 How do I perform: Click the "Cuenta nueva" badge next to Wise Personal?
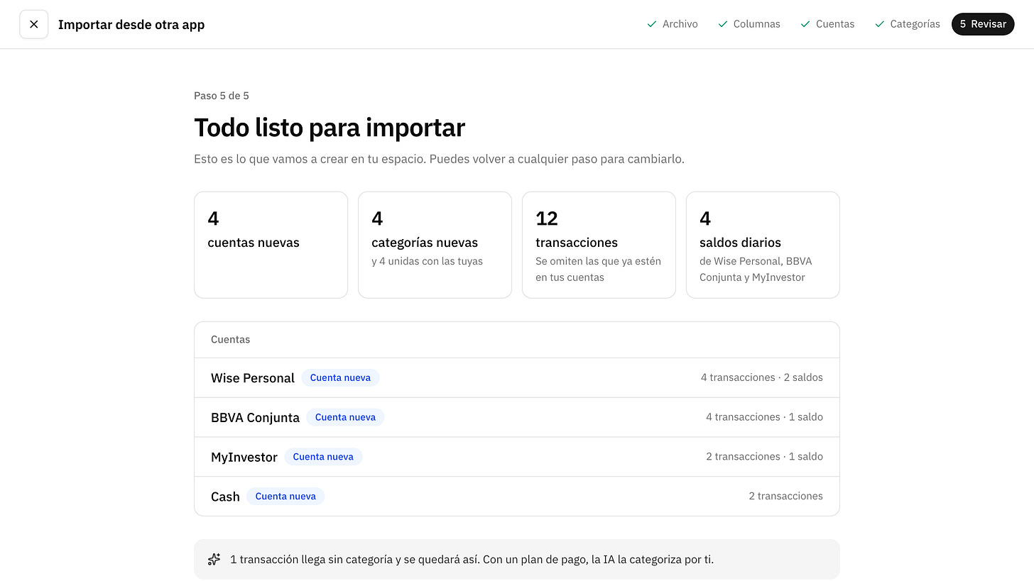[x=340, y=377]
